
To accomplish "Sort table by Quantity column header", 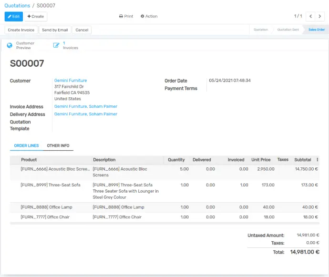I will point(176,160).
